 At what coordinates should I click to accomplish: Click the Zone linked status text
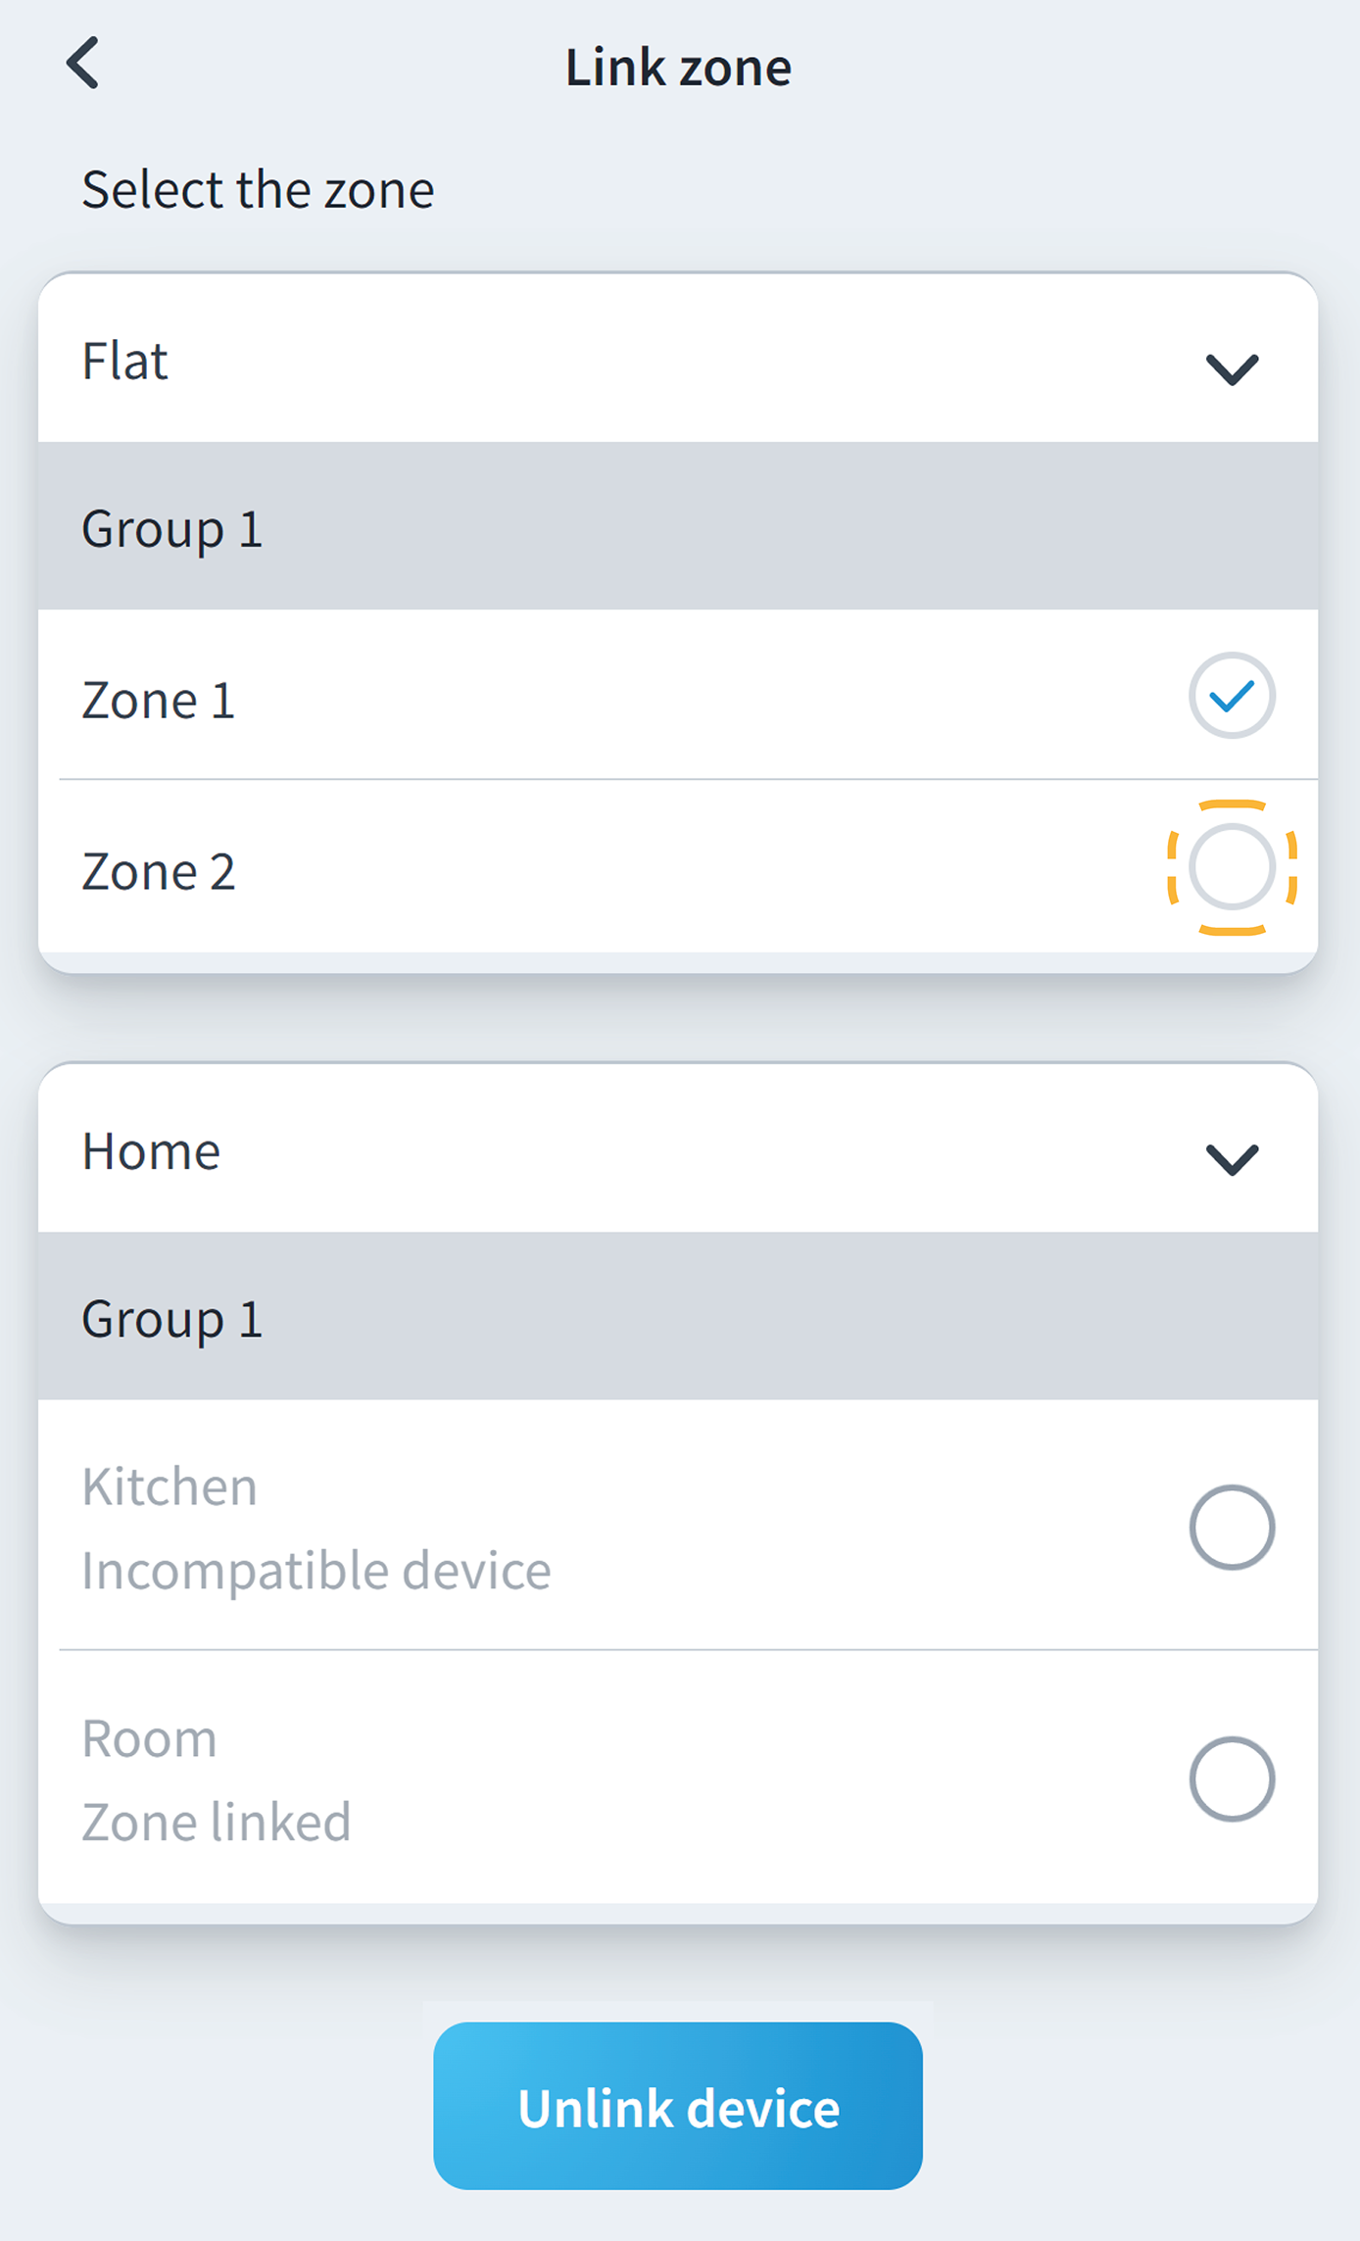click(216, 1822)
